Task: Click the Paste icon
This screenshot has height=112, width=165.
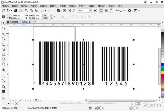Action: [x=36, y=10]
